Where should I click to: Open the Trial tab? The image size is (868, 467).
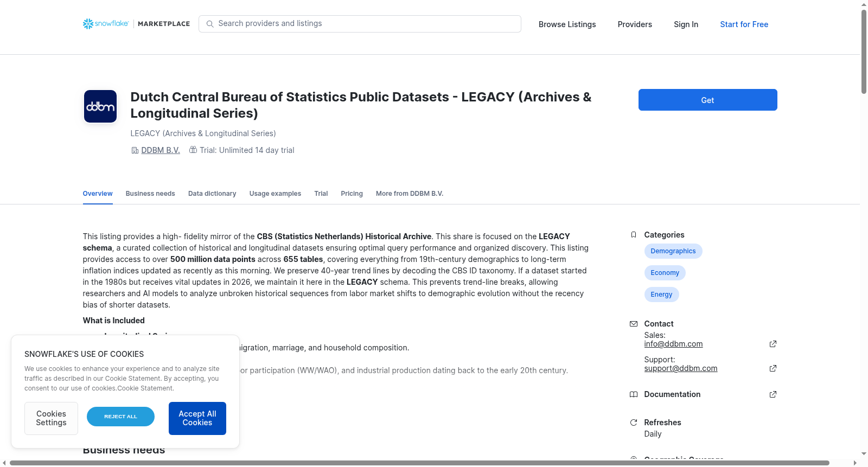pos(321,194)
